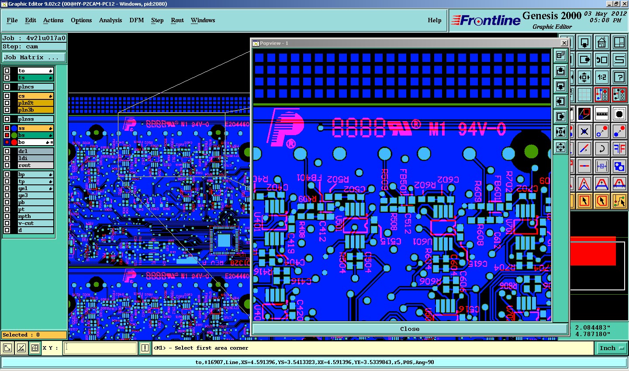Select the 1:2 zoom ratio icon
Image resolution: width=629 pixels, height=371 pixels.
click(x=602, y=77)
